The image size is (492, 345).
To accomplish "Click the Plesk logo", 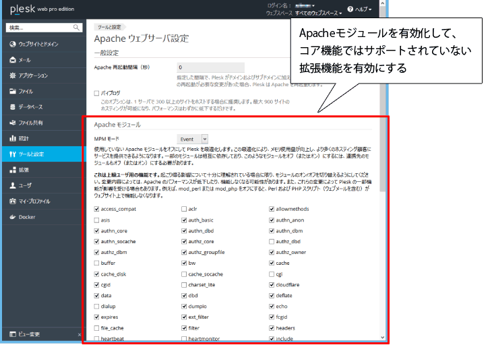I will tap(23, 9).
